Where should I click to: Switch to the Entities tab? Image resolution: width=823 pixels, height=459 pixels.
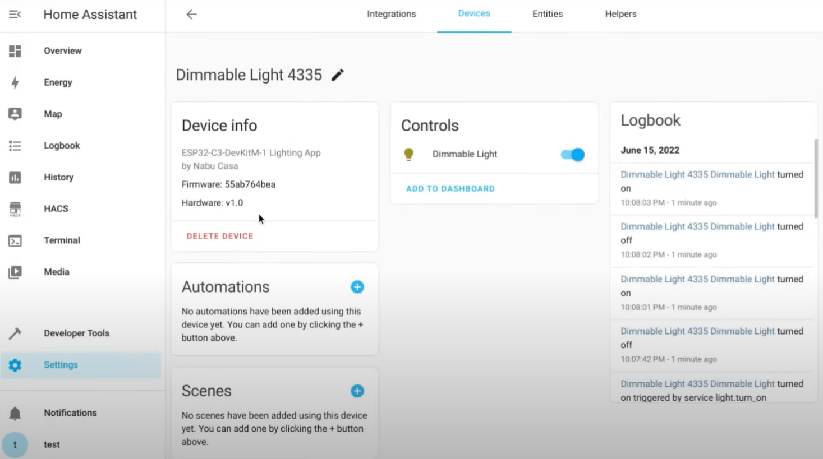547,13
